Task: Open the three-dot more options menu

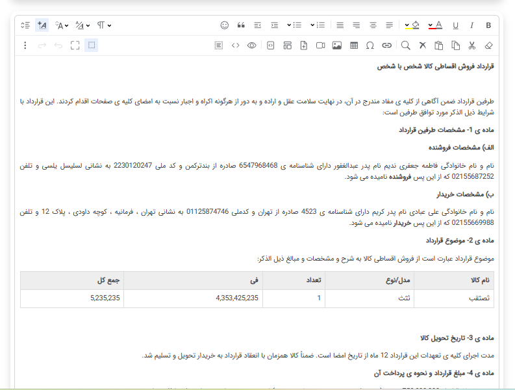Action: click(25, 45)
